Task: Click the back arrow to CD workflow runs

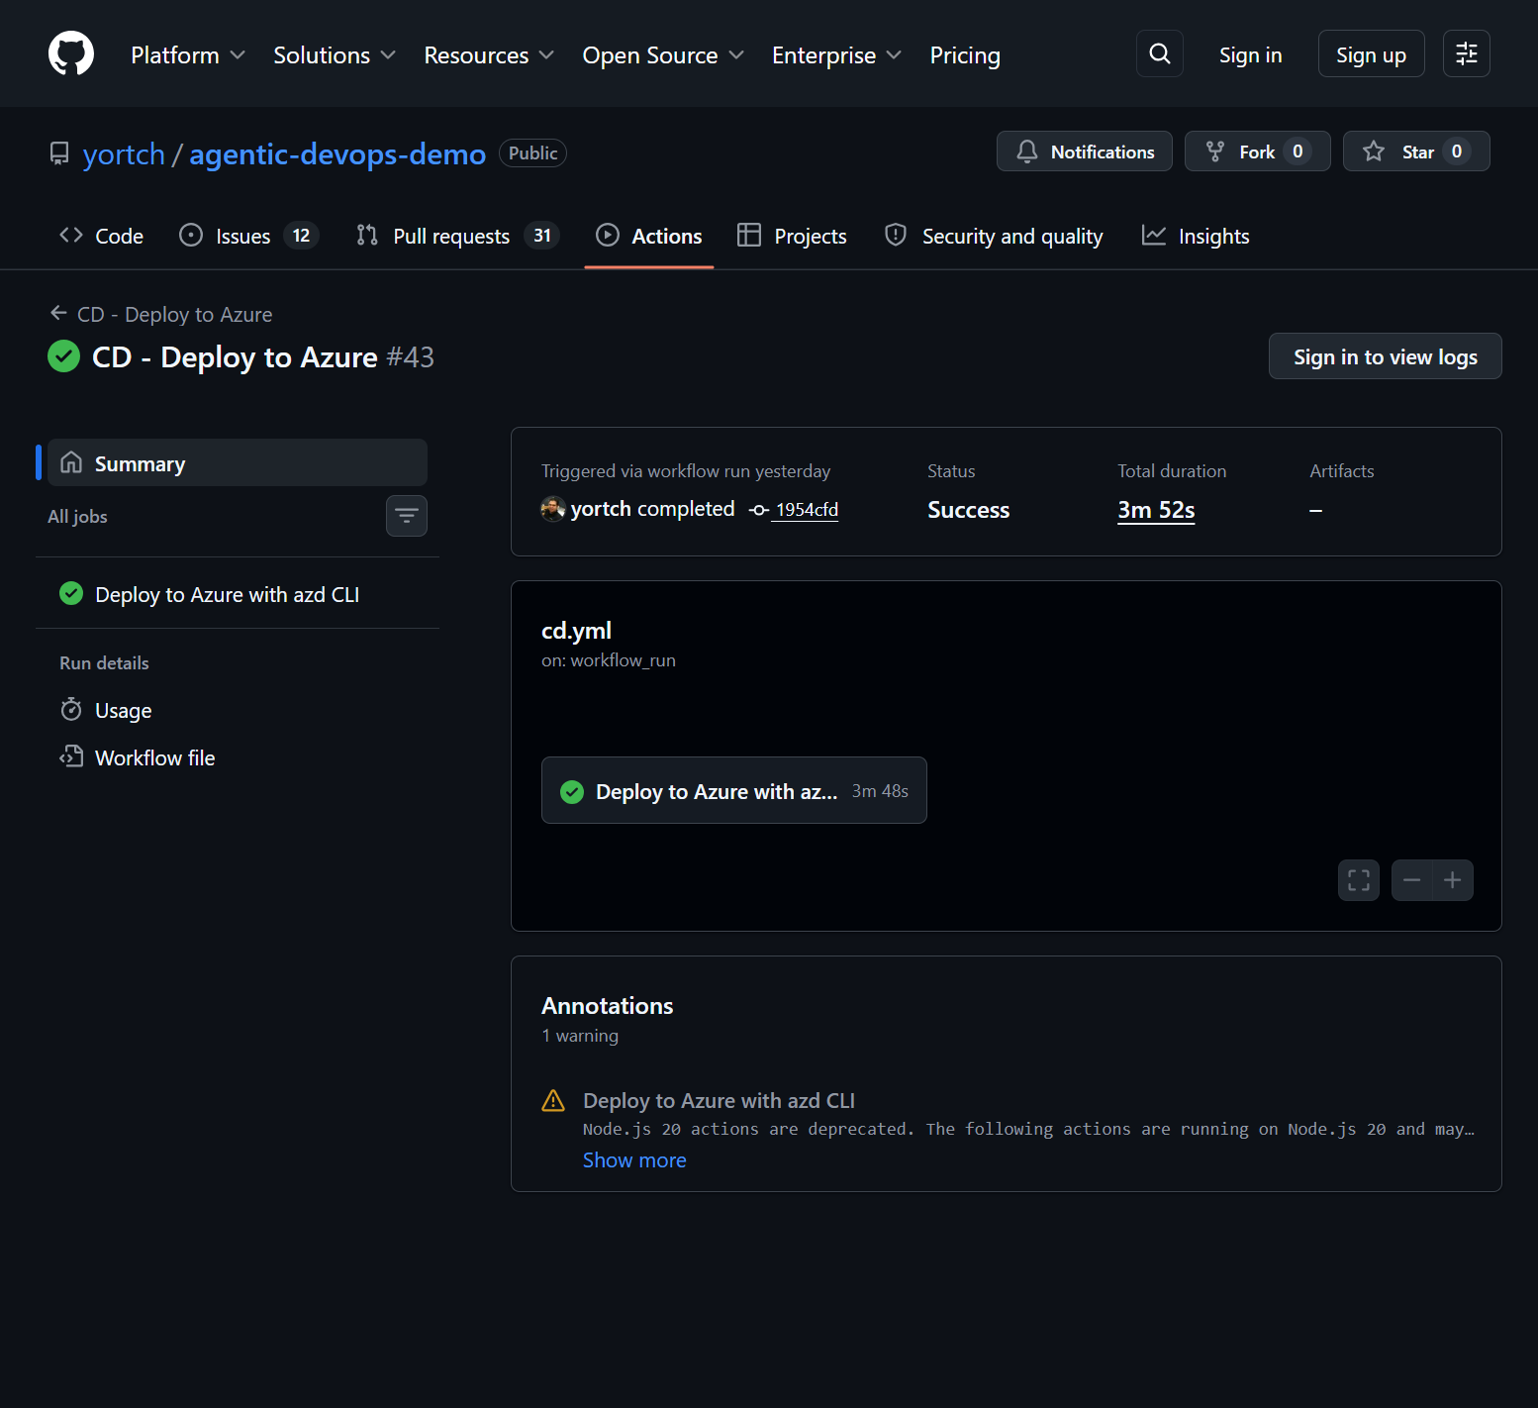Action: pyautogui.click(x=57, y=312)
